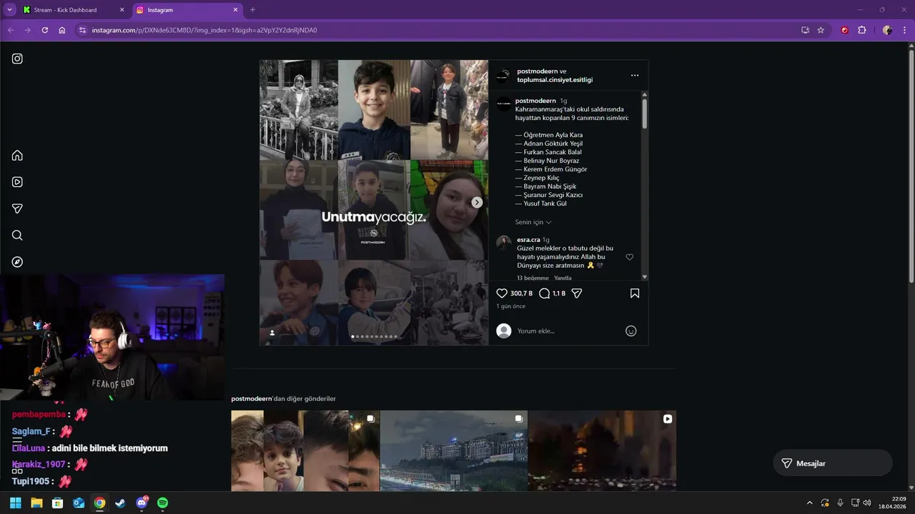The image size is (915, 514).
Task: Click the Instagram logo in the sidebar
Action: 17,59
